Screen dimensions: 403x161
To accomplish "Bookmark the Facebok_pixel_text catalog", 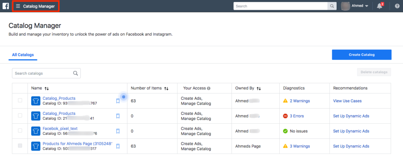I will pyautogui.click(x=118, y=131).
